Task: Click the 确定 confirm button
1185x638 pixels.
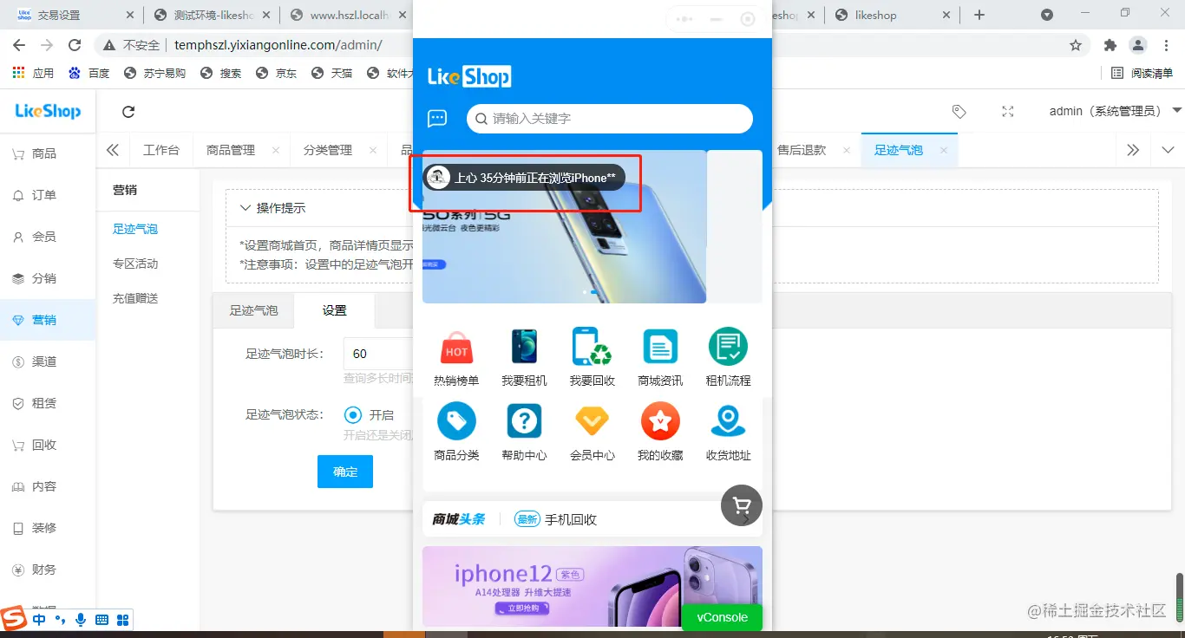Action: [x=345, y=472]
